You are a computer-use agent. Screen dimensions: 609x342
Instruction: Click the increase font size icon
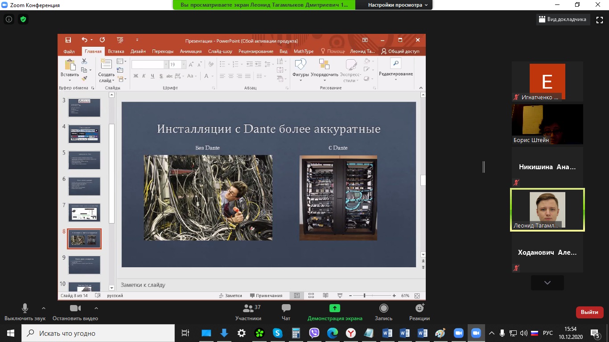tap(191, 65)
